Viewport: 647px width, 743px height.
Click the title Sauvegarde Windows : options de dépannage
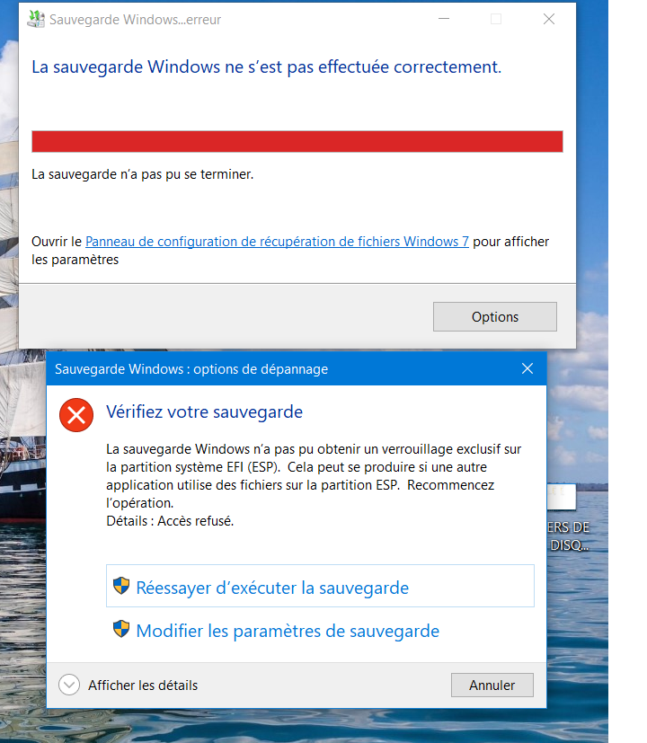pyautogui.click(x=191, y=369)
